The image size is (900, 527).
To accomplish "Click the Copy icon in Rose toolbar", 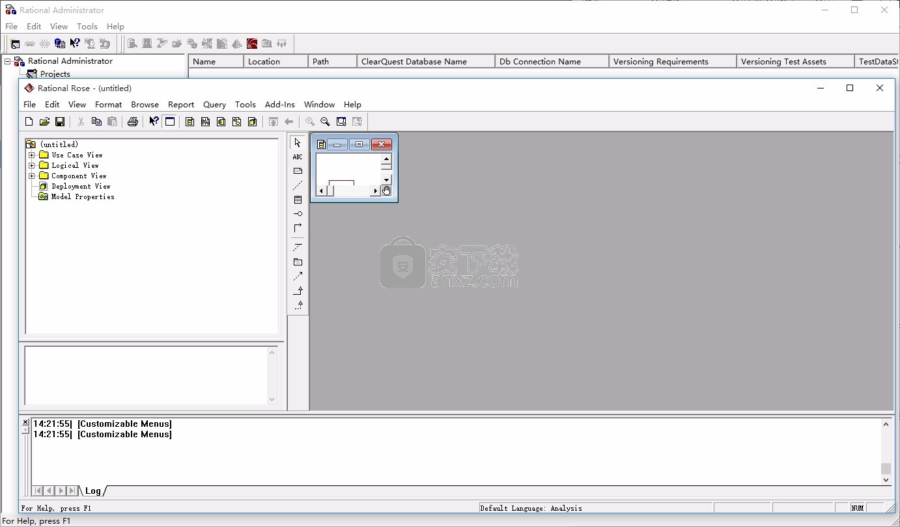I will pos(96,122).
